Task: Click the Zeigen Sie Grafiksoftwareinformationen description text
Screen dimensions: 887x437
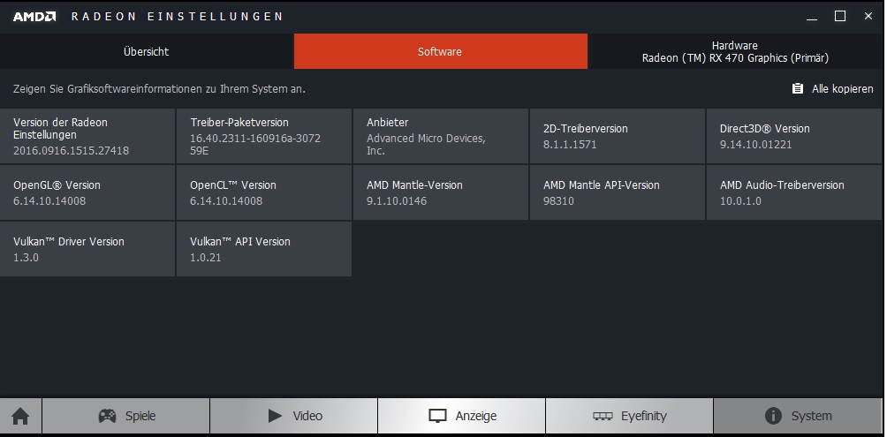Action: tap(159, 89)
